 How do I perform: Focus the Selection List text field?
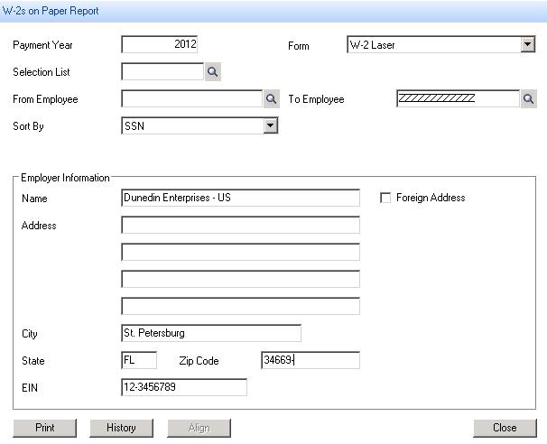[162, 72]
